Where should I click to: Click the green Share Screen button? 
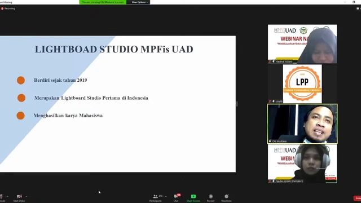point(193,198)
